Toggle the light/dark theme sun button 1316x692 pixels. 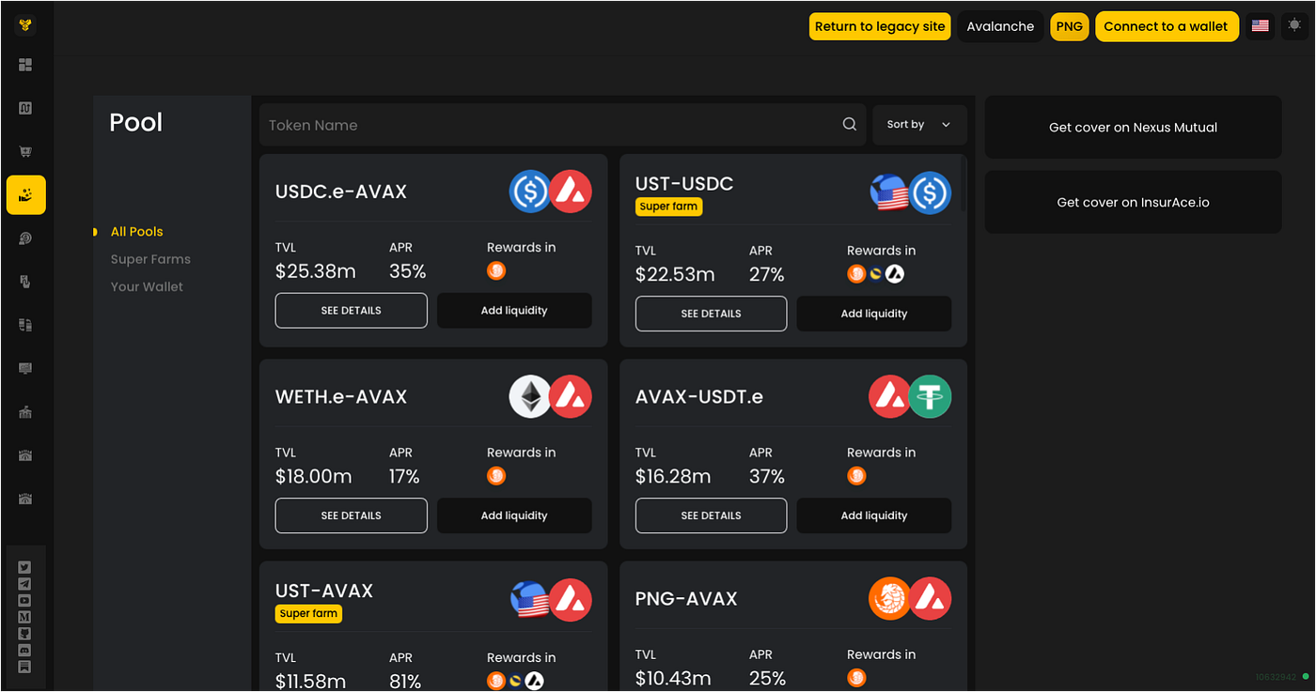coord(1294,26)
